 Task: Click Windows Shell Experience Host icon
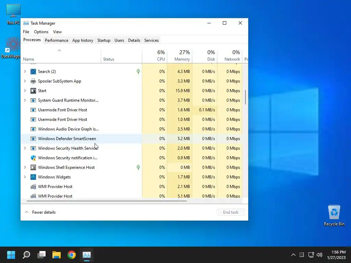[x=33, y=167]
